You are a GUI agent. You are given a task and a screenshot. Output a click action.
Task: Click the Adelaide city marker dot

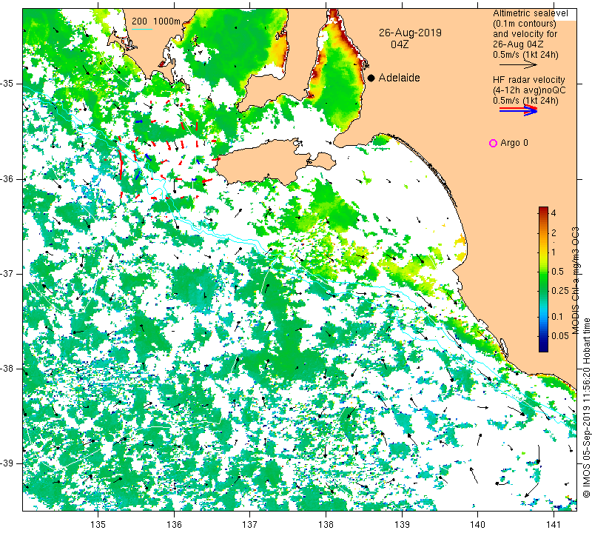(x=371, y=78)
